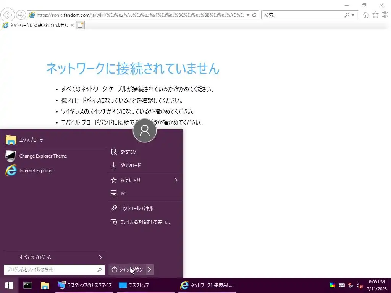The height and width of the screenshot is (293, 391).
Task: Click the page icon in the address bar
Action: coord(32,15)
